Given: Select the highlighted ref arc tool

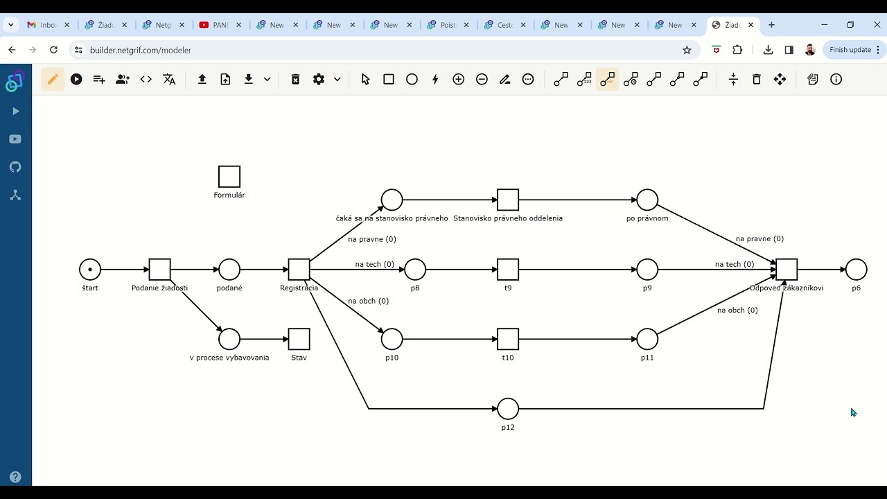Looking at the screenshot, I should pyautogui.click(x=608, y=80).
